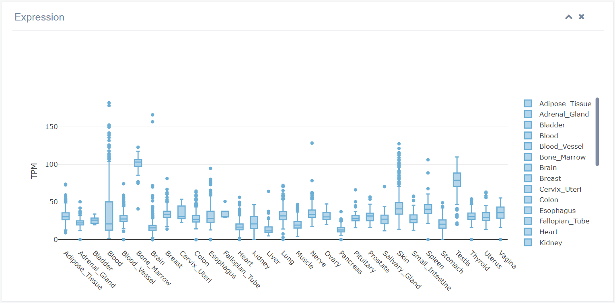Click the Expression panel title

point(39,17)
